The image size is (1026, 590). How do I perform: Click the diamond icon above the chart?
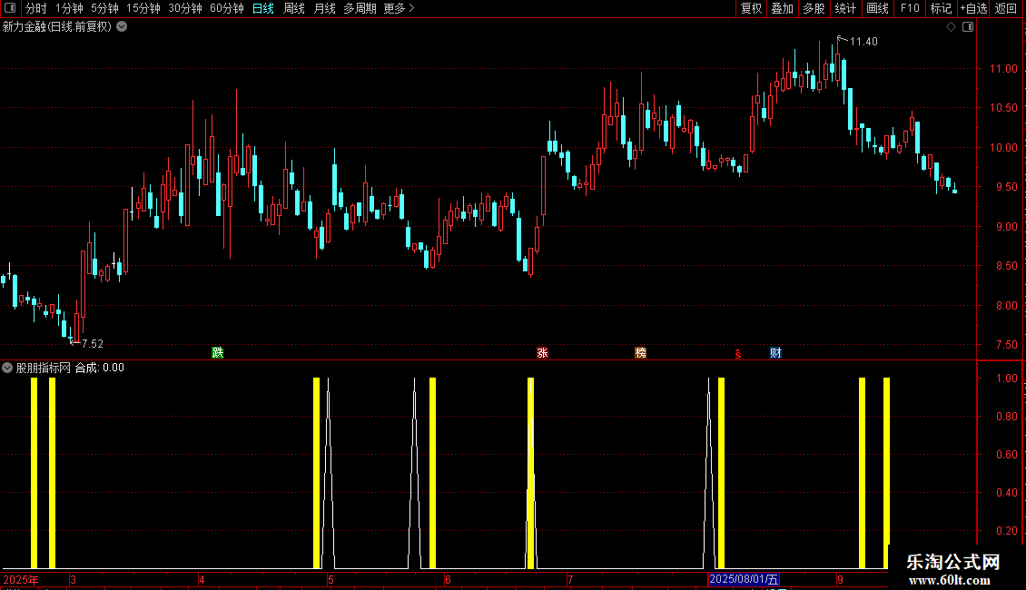point(952,27)
